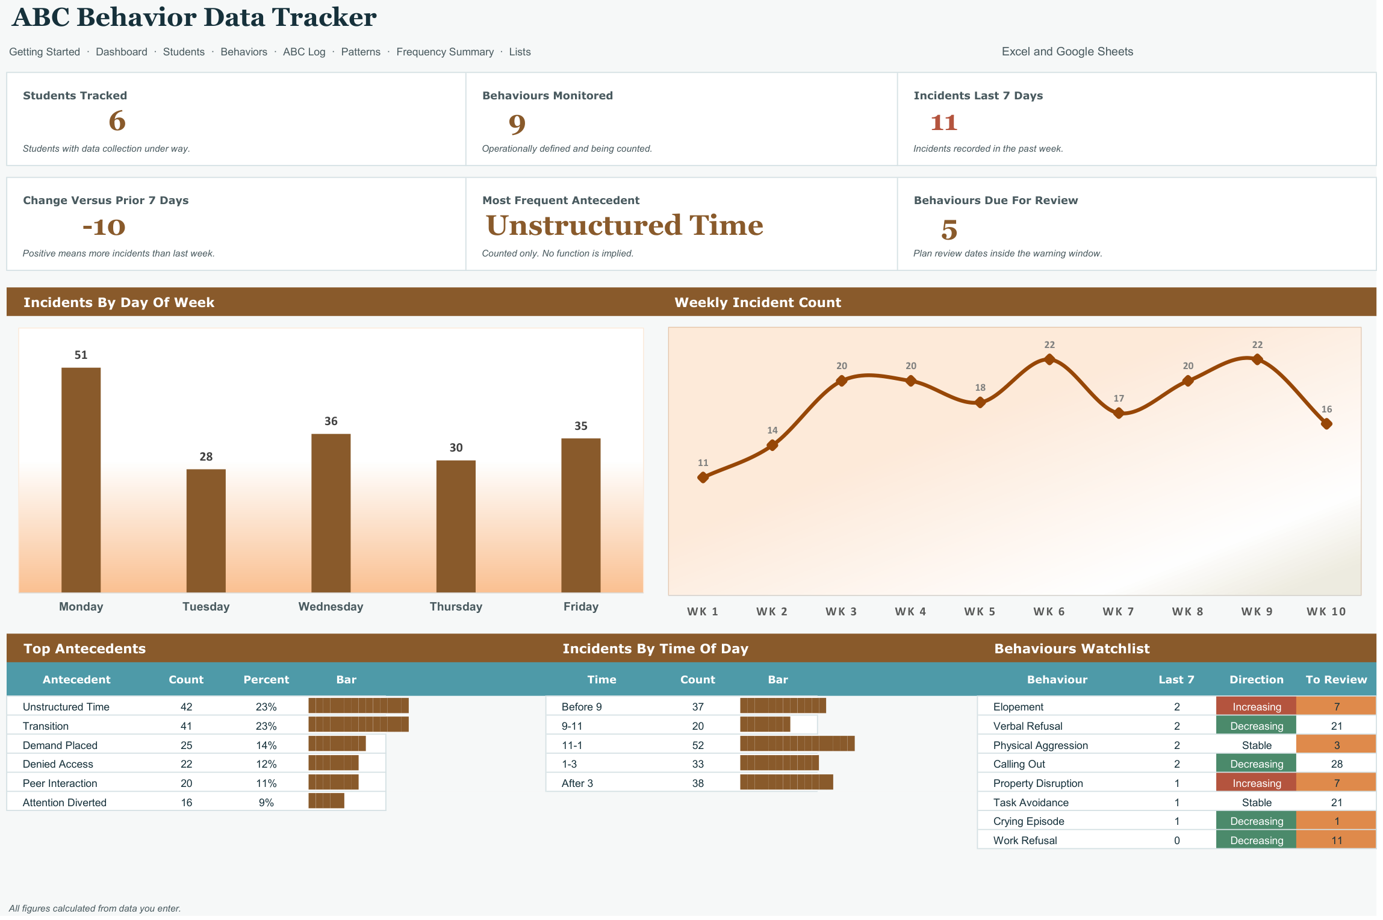Select the ABC Behavior Data Tracker title
The image size is (1383, 920).
pyautogui.click(x=194, y=17)
